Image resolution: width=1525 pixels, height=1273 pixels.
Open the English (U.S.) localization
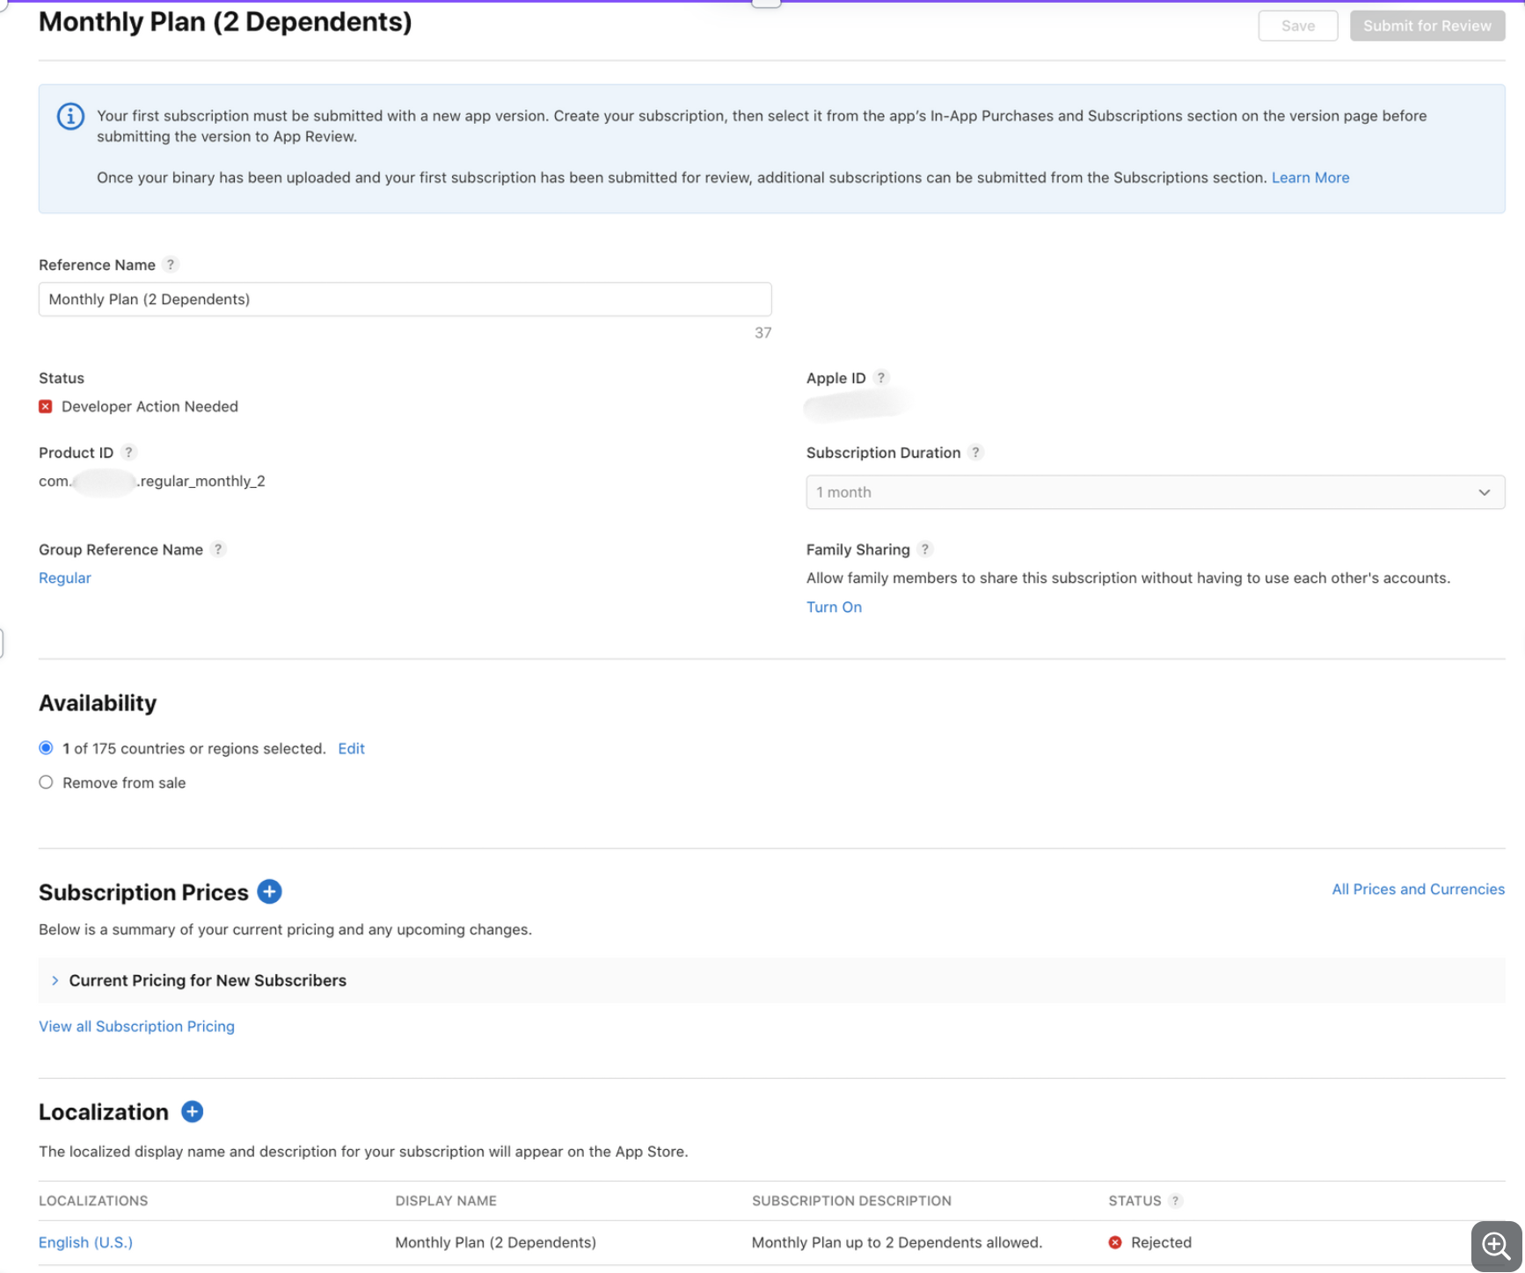pos(85,1242)
